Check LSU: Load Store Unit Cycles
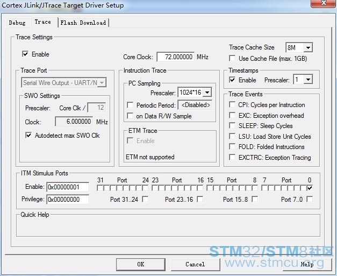Viewport: 337px width, 276px height. [x=232, y=136]
